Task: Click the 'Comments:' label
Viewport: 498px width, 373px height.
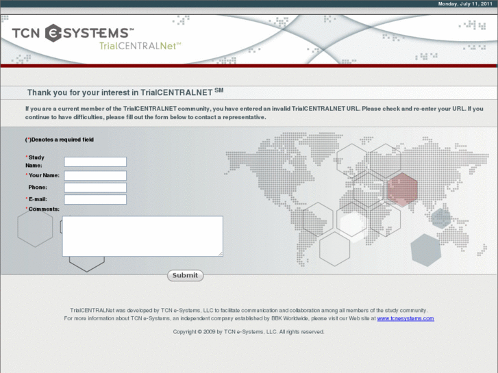Action: tap(42, 209)
